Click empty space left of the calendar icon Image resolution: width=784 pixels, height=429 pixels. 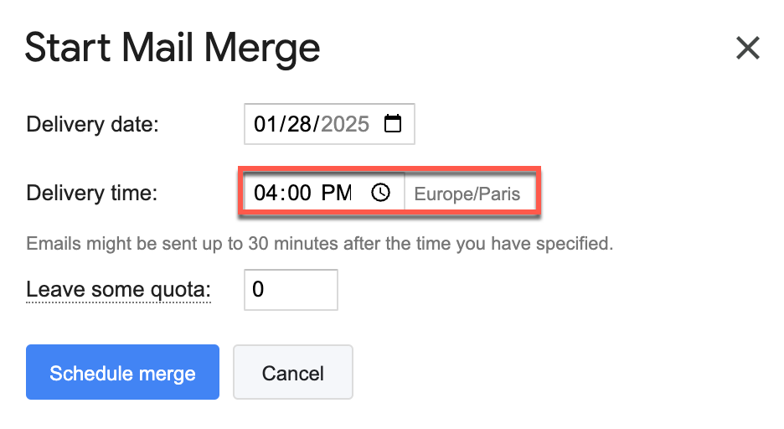tap(376, 124)
